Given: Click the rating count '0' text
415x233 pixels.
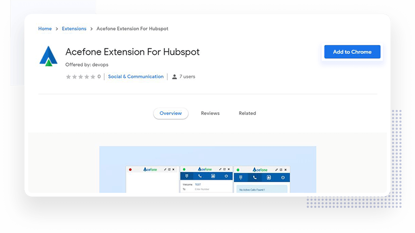Looking at the screenshot, I should (99, 77).
